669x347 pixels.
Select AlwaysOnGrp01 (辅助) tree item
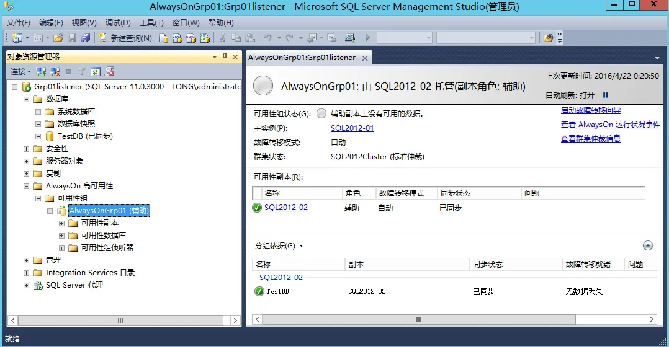tap(109, 210)
